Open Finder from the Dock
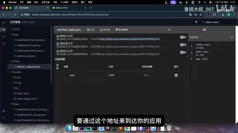Screen dimensions: 238x133 69,128
